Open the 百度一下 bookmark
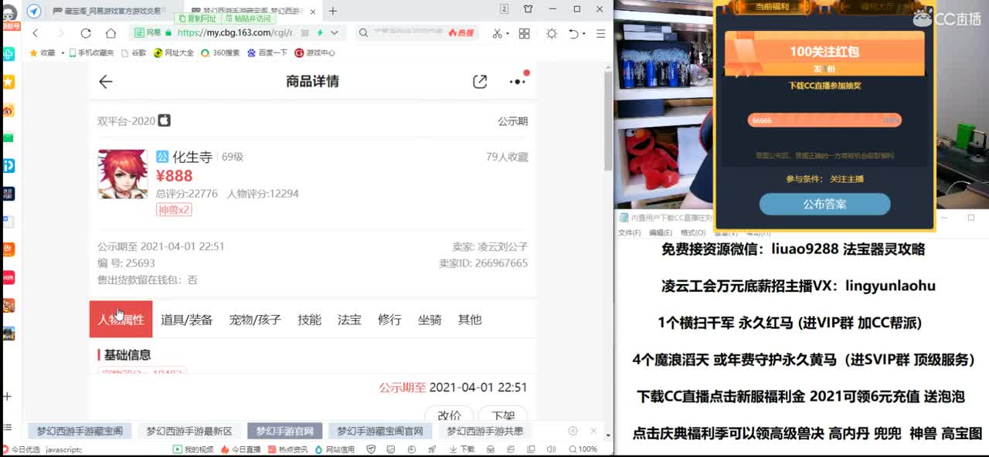The image size is (989, 457). coord(267,53)
